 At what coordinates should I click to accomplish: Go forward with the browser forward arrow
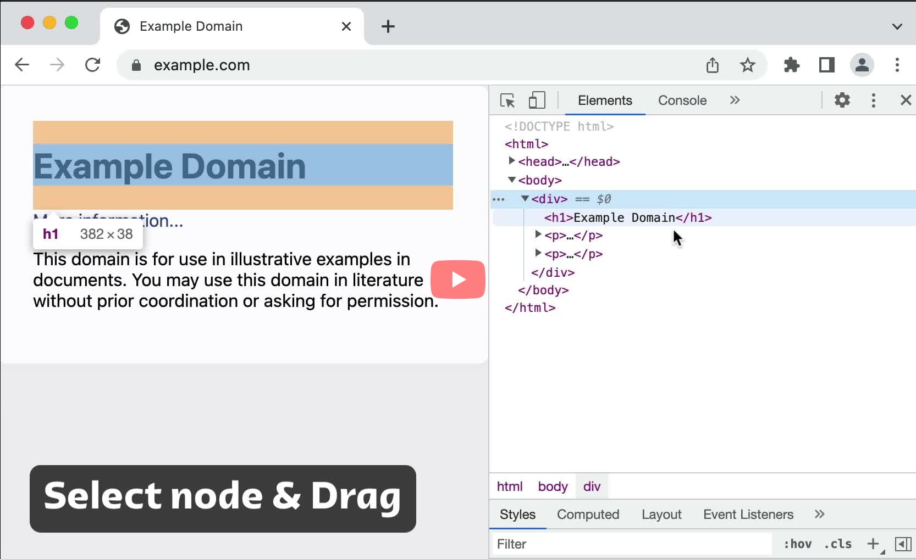[x=57, y=65]
